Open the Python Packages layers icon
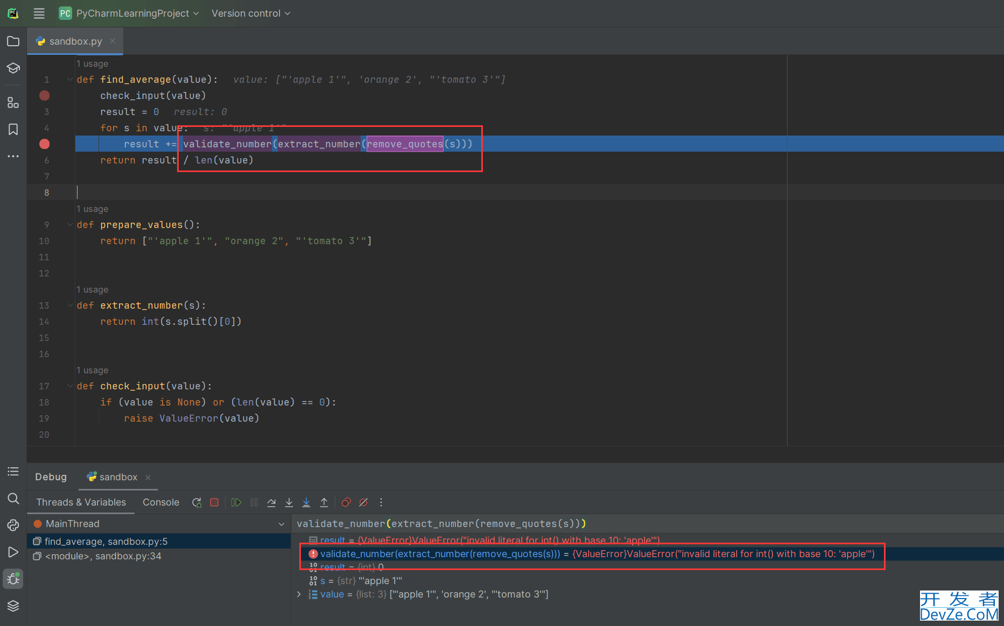 13,606
